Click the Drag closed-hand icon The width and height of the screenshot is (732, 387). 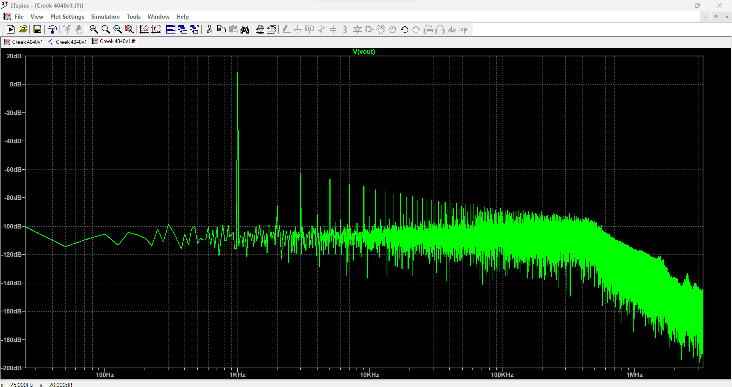coord(393,29)
